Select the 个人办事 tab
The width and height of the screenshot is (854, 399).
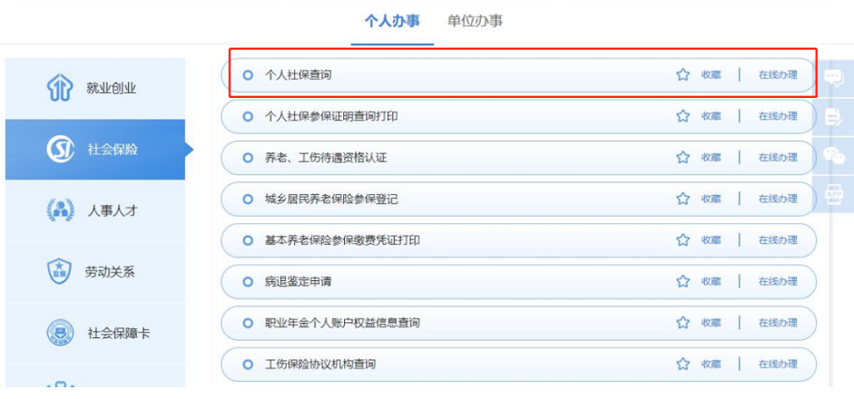point(392,21)
